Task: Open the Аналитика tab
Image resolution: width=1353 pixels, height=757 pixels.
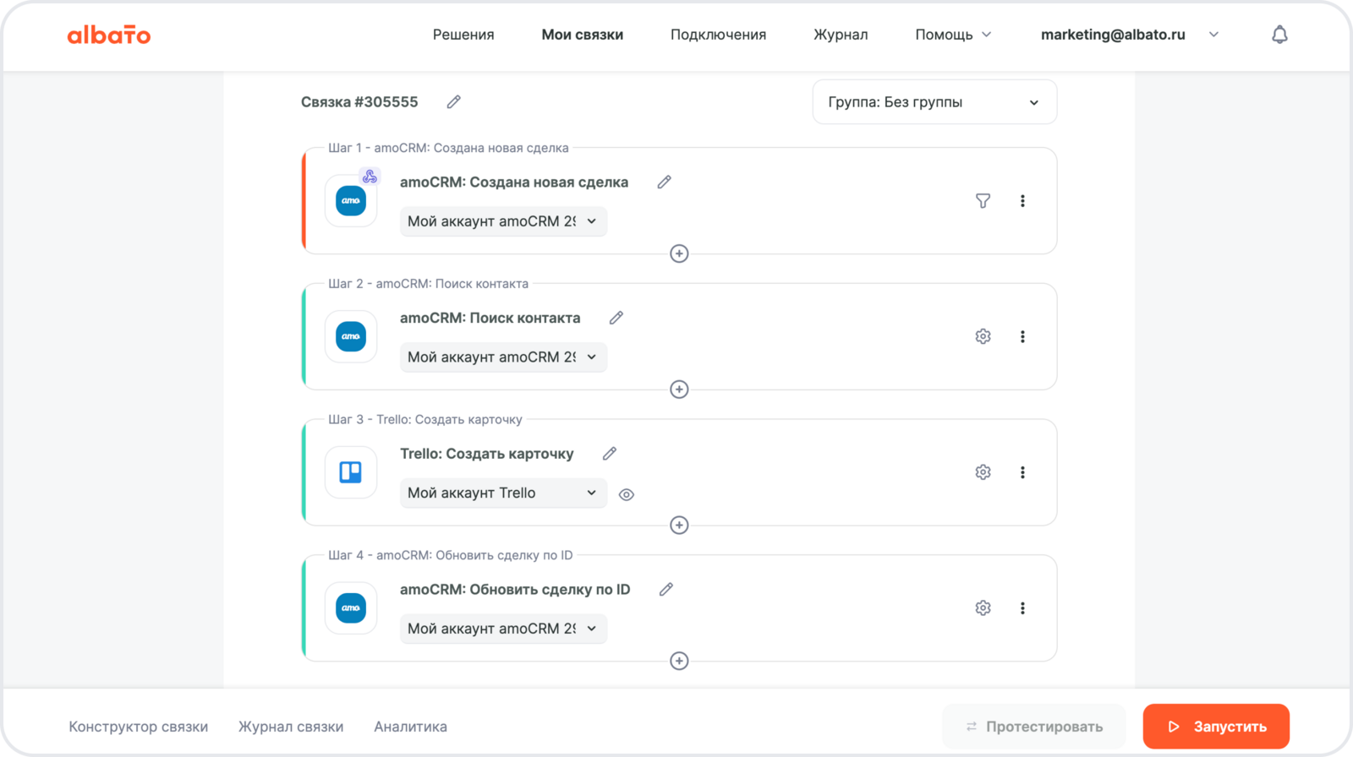Action: click(x=410, y=727)
